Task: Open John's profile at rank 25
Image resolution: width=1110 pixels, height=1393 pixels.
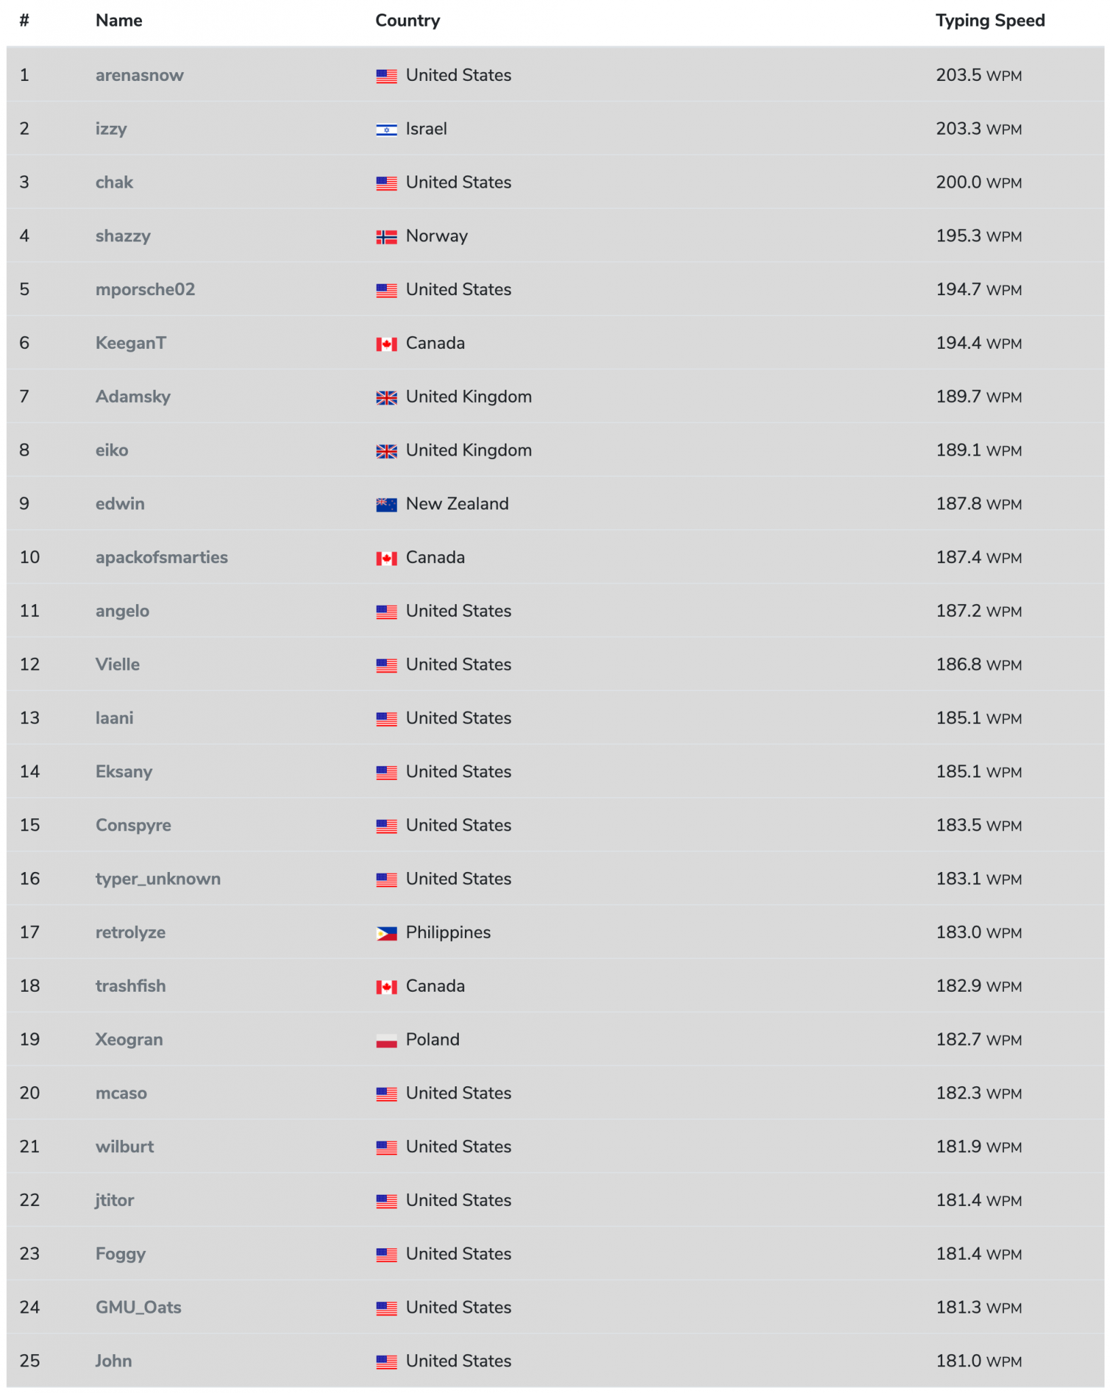Action: click(x=114, y=1361)
